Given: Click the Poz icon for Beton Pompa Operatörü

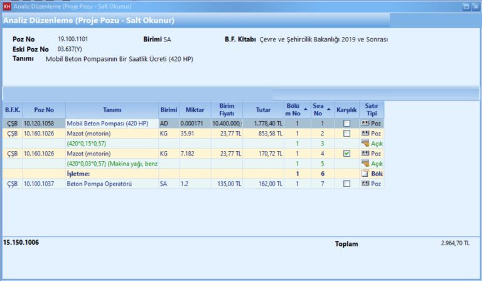Looking at the screenshot, I should (x=365, y=184).
